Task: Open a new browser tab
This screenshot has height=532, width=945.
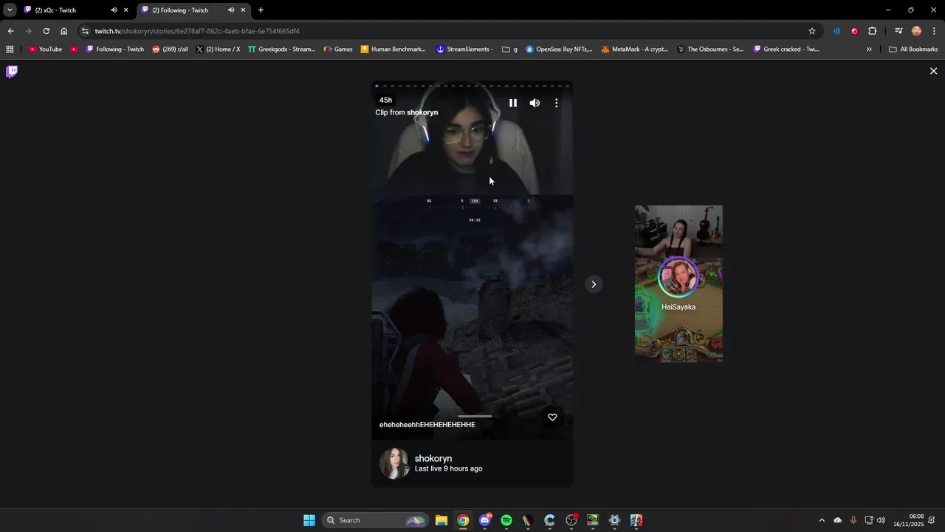Action: click(261, 10)
